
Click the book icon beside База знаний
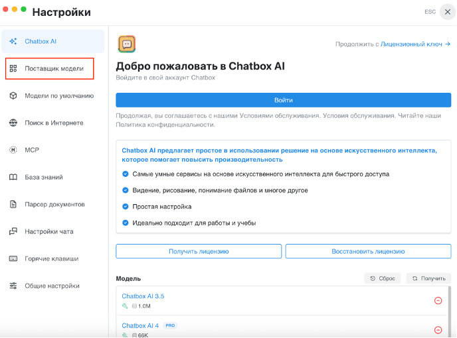tap(13, 177)
